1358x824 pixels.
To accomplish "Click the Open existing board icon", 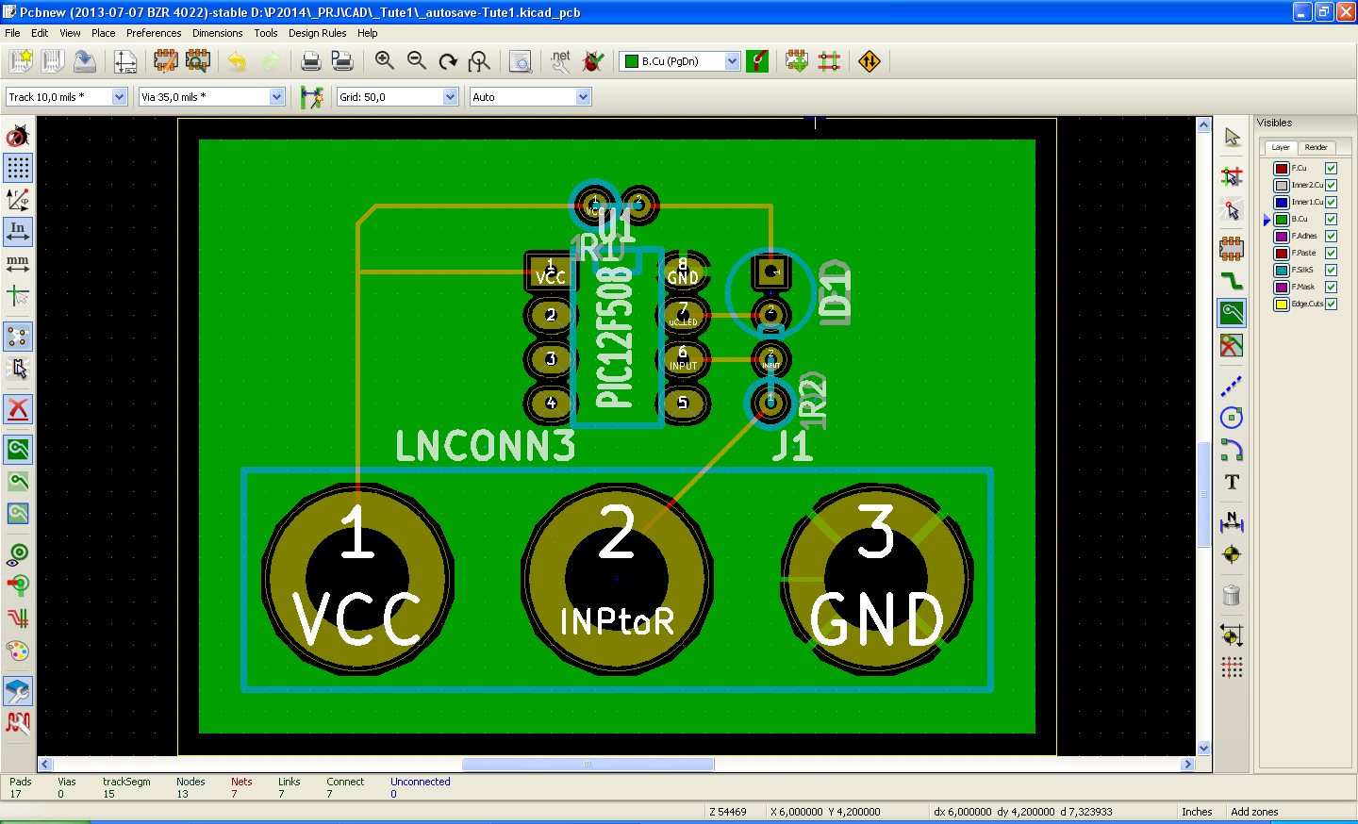I will pos(53,61).
